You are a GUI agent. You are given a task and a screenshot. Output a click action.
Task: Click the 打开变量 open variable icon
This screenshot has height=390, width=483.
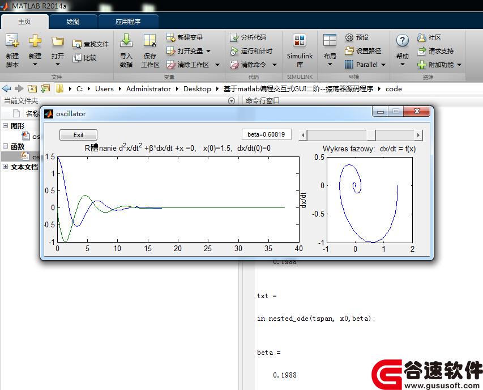tap(170, 51)
